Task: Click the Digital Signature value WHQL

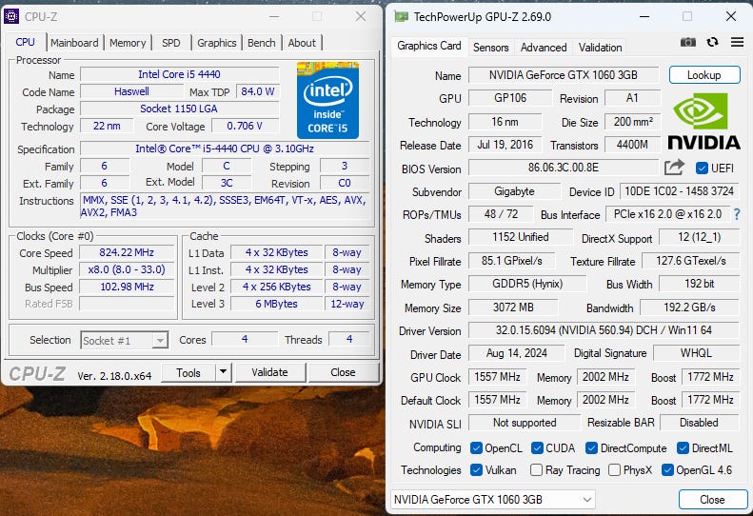Action: [696, 353]
